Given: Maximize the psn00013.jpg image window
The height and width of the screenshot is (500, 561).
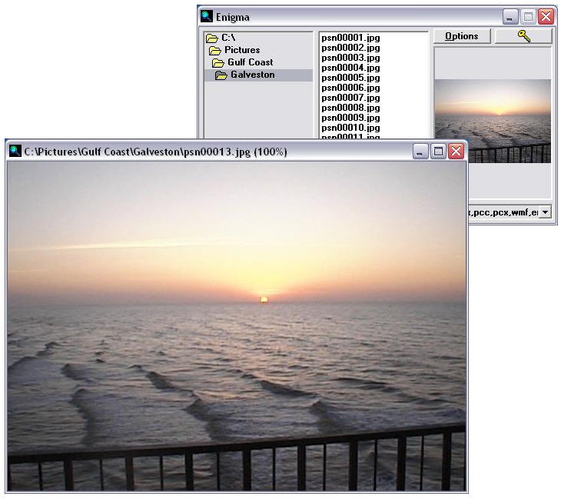Looking at the screenshot, I should 438,152.
